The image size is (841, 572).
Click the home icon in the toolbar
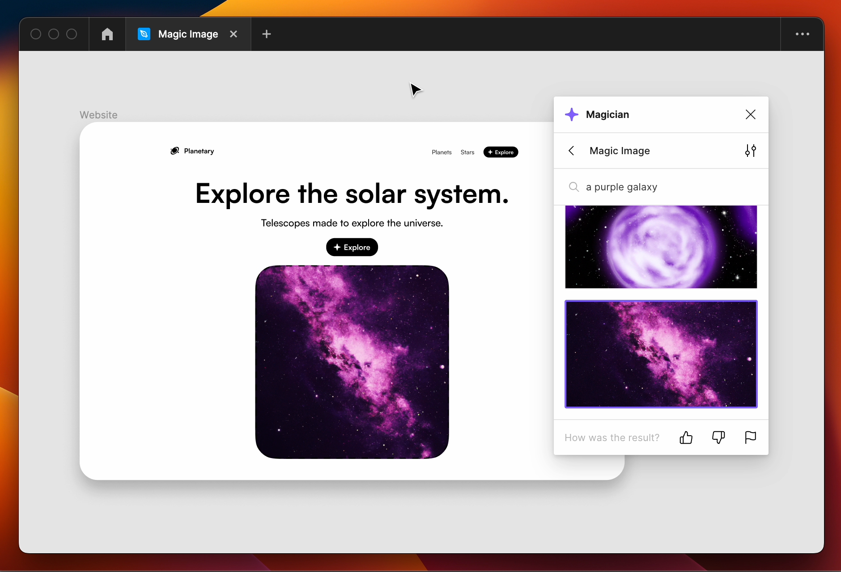(107, 34)
